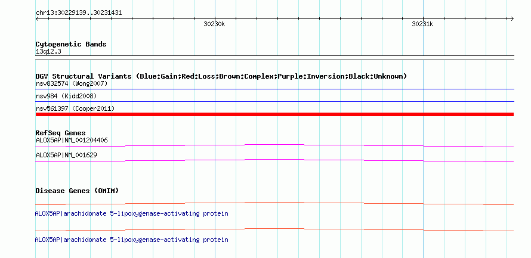
Task: Select the 13q12.3 band label
Action: [x=48, y=52]
